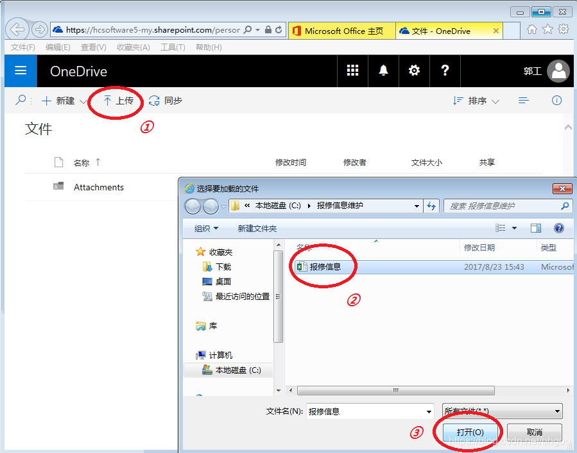The height and width of the screenshot is (453, 577).
Task: Show notifications with the bell icon
Action: (x=383, y=70)
